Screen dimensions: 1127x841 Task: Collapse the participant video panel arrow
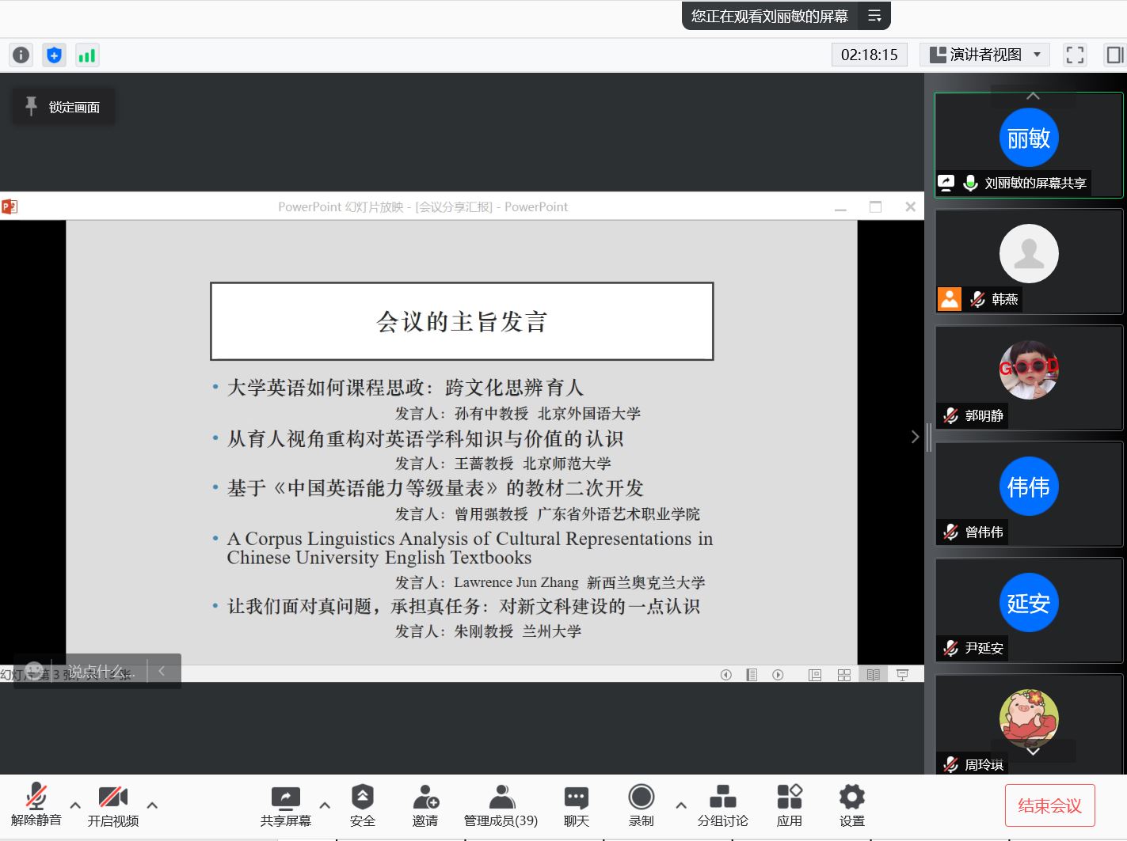(916, 437)
